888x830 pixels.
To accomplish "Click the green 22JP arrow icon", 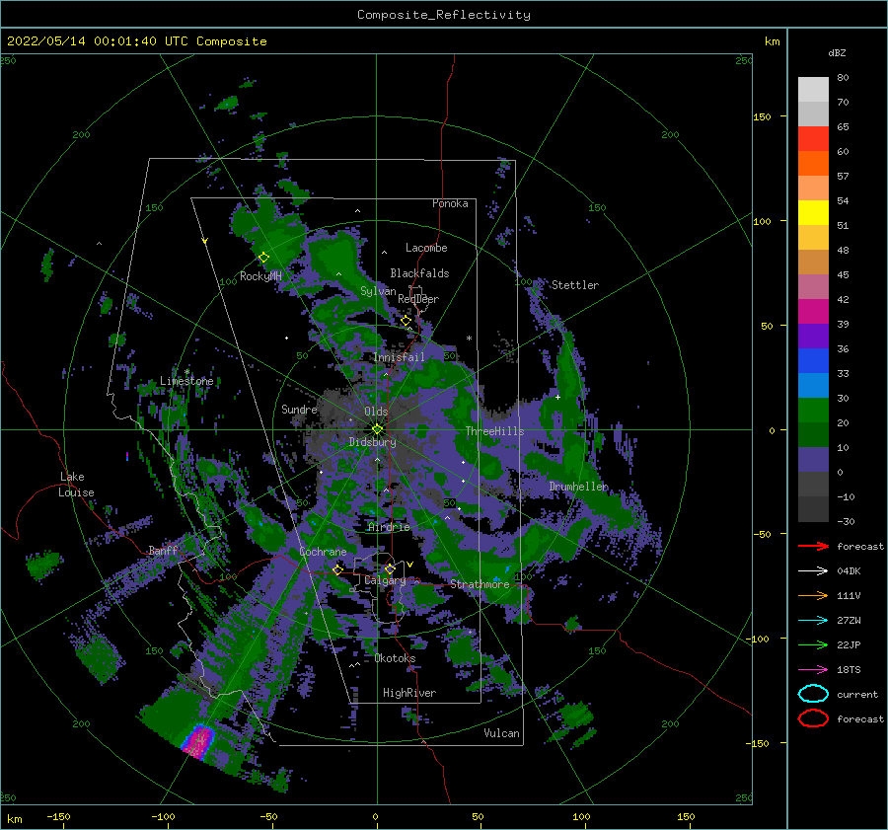I will click(x=813, y=644).
